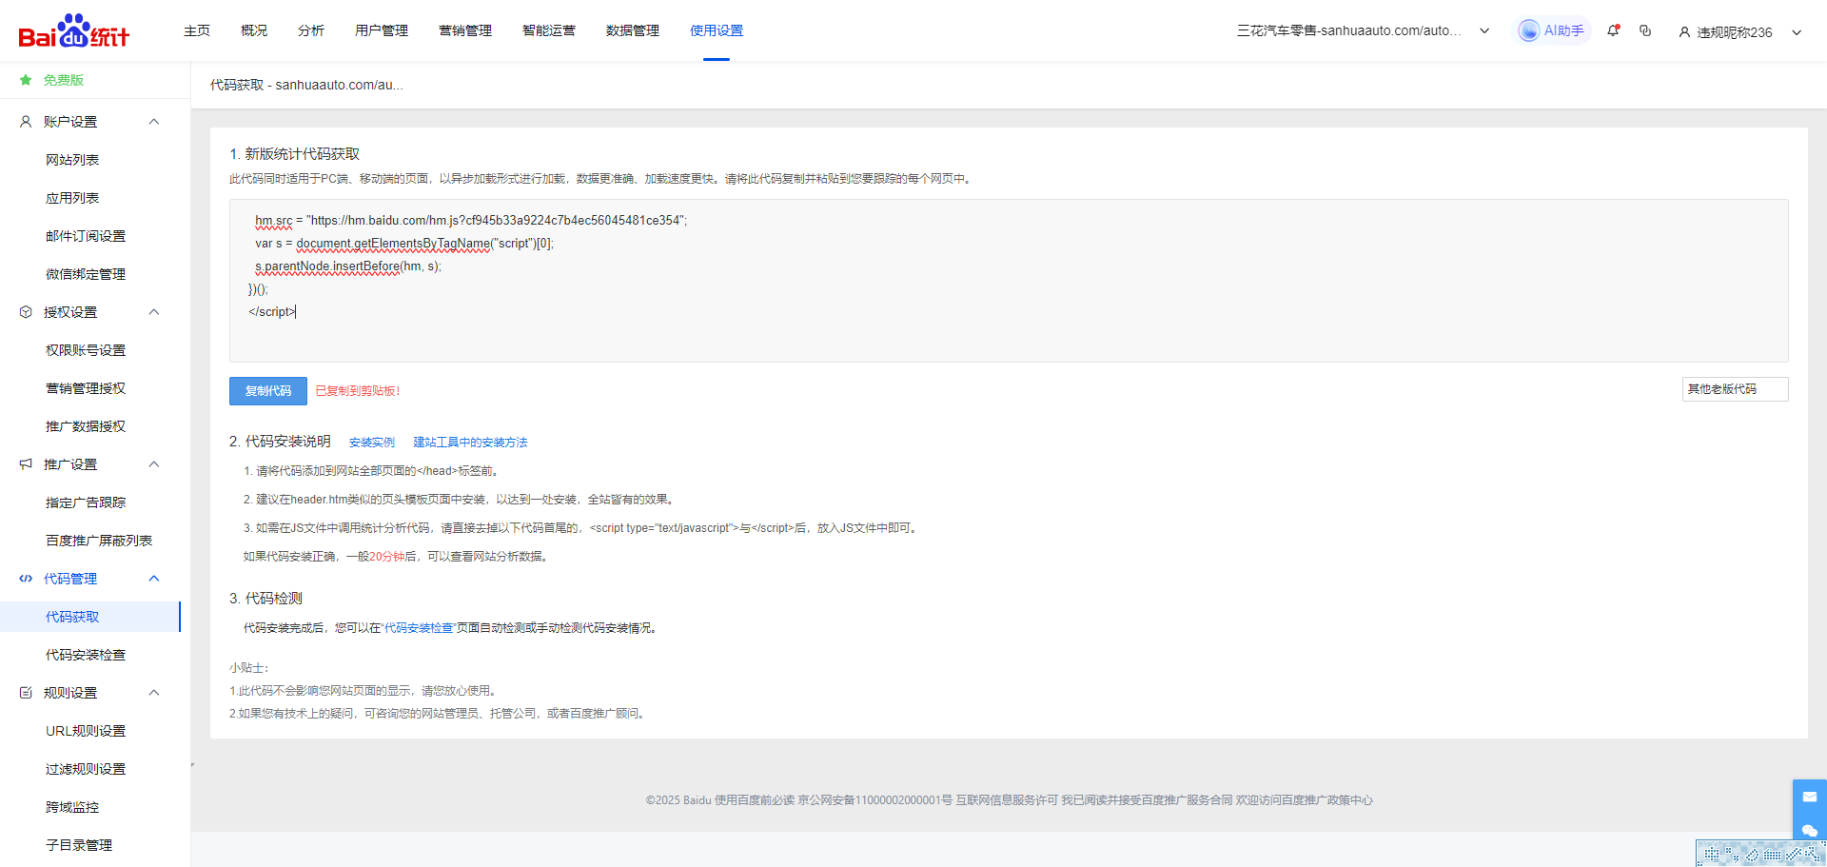Go to the 分析 top menu
1827x867 pixels.
pyautogui.click(x=310, y=30)
